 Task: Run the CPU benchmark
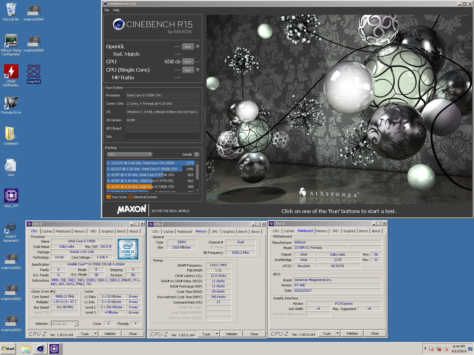[188, 62]
